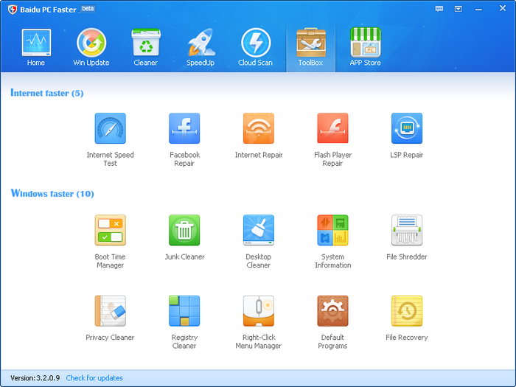Launch the Junk Cleaner tool
The image size is (516, 387).
coord(184,230)
